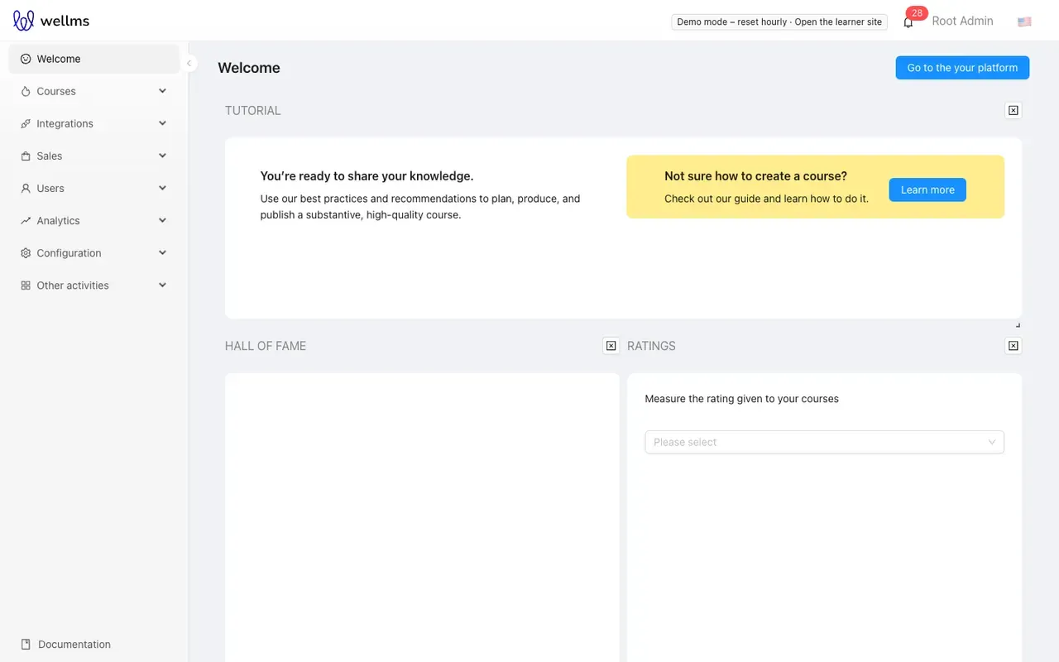This screenshot has width=1059, height=662.
Task: Open the Analytics menu item
Action: pos(93,220)
